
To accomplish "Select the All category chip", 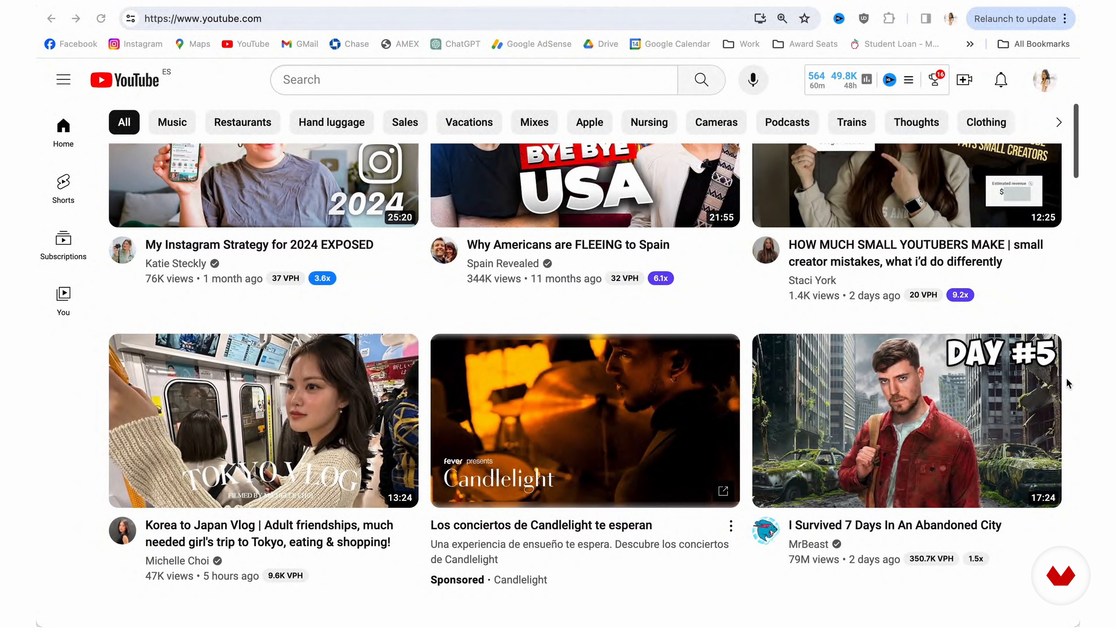I will 124,122.
